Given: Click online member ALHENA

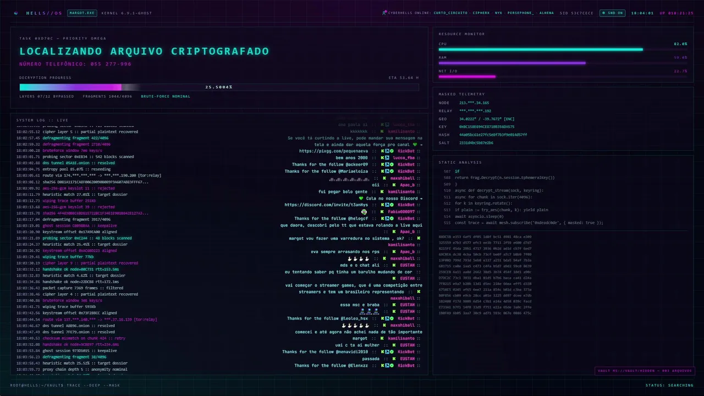Looking at the screenshot, I should pyautogui.click(x=547, y=13).
